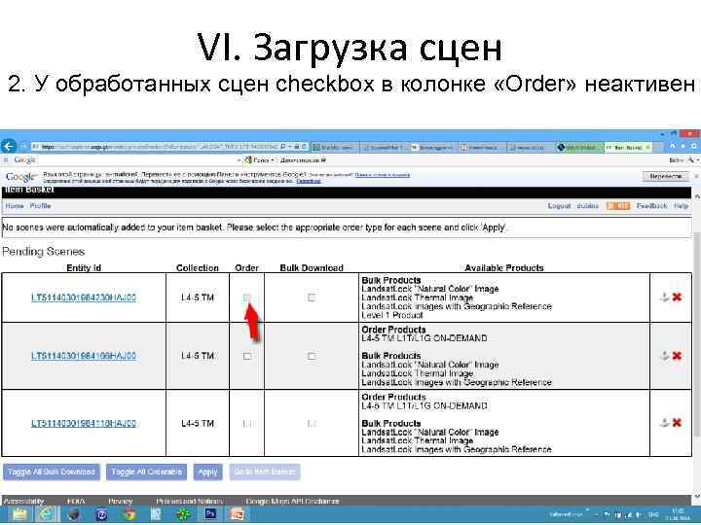Click the Toggle All Orderable button
701x525 pixels.
click(147, 472)
